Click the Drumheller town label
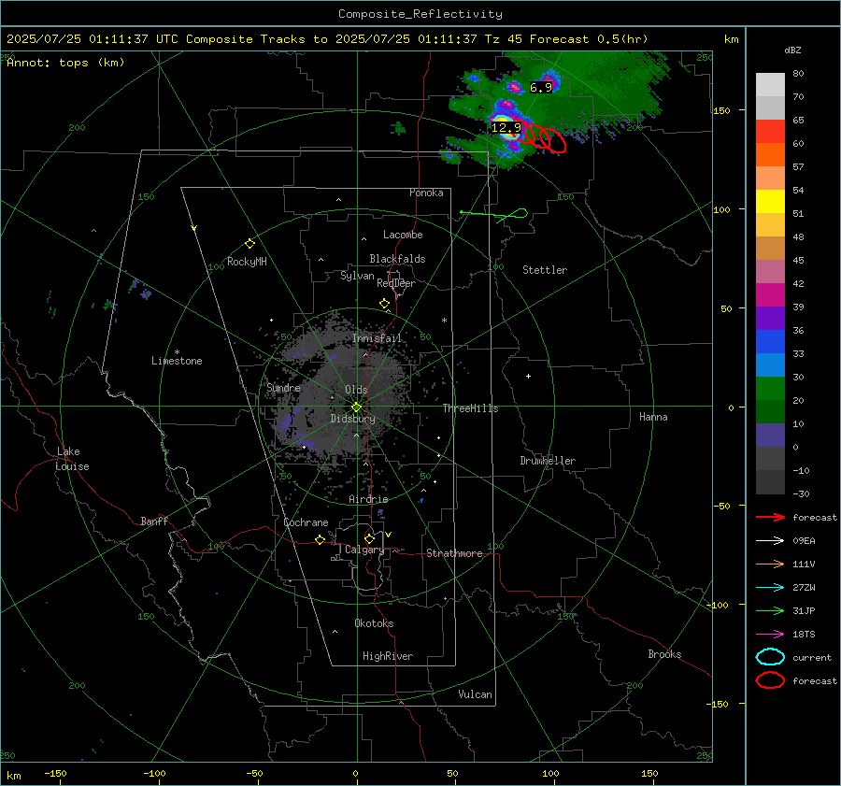Image resolution: width=841 pixels, height=786 pixels. click(548, 461)
